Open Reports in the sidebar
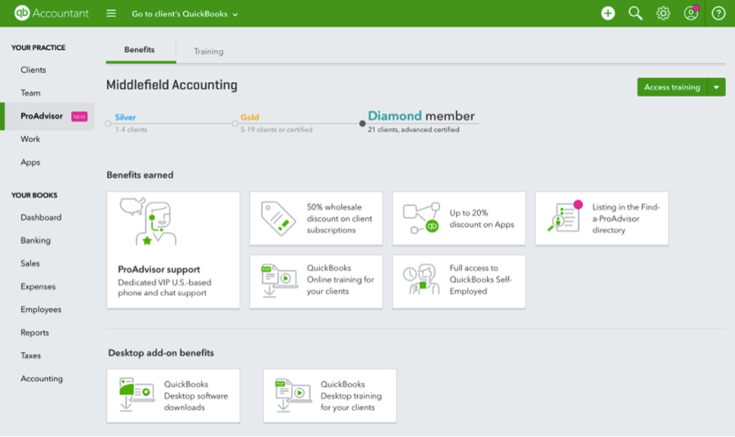The width and height of the screenshot is (735, 437). [35, 332]
